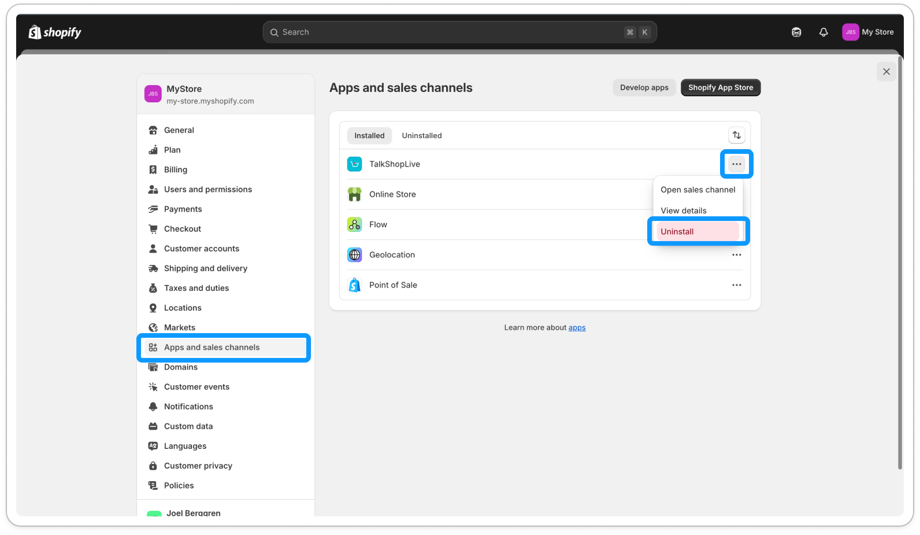Select Uninstall in the dropdown menu
The width and height of the screenshot is (920, 535).
click(x=698, y=231)
